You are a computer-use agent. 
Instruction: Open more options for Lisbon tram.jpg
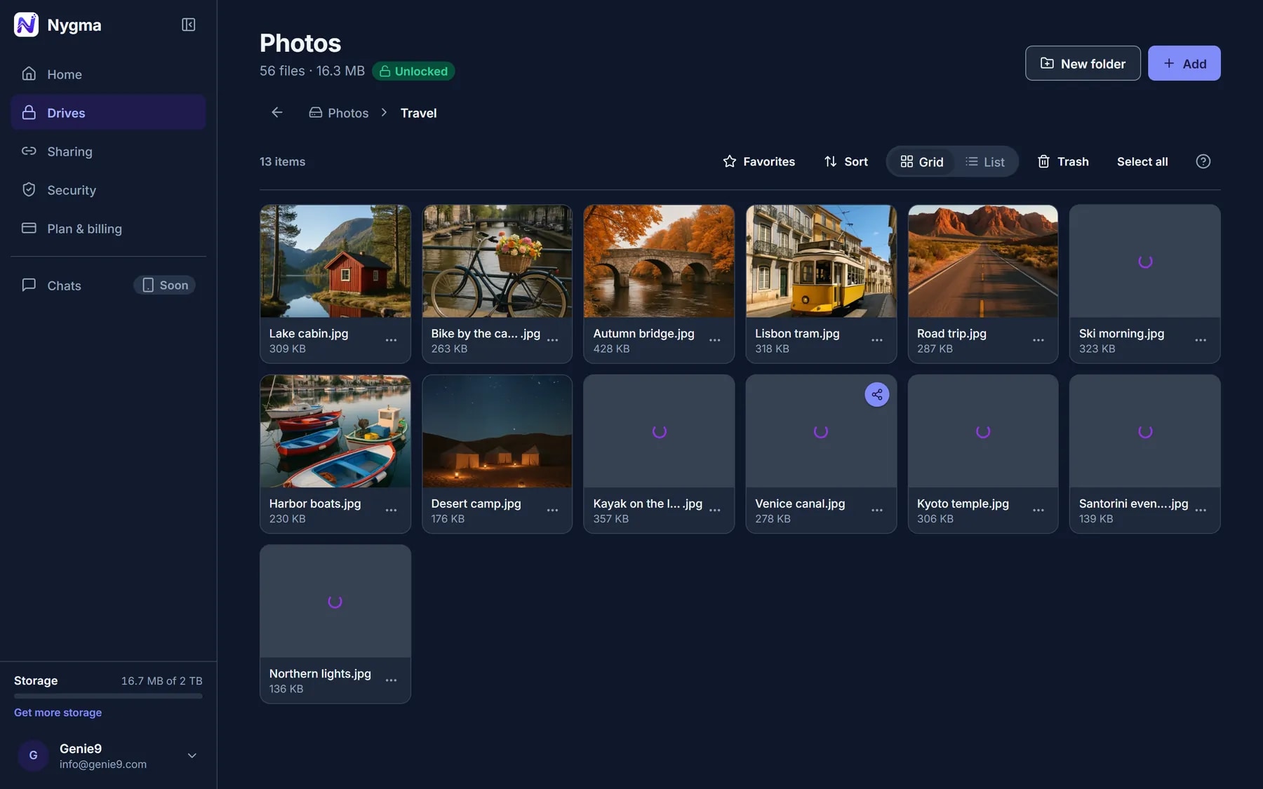[876, 340]
